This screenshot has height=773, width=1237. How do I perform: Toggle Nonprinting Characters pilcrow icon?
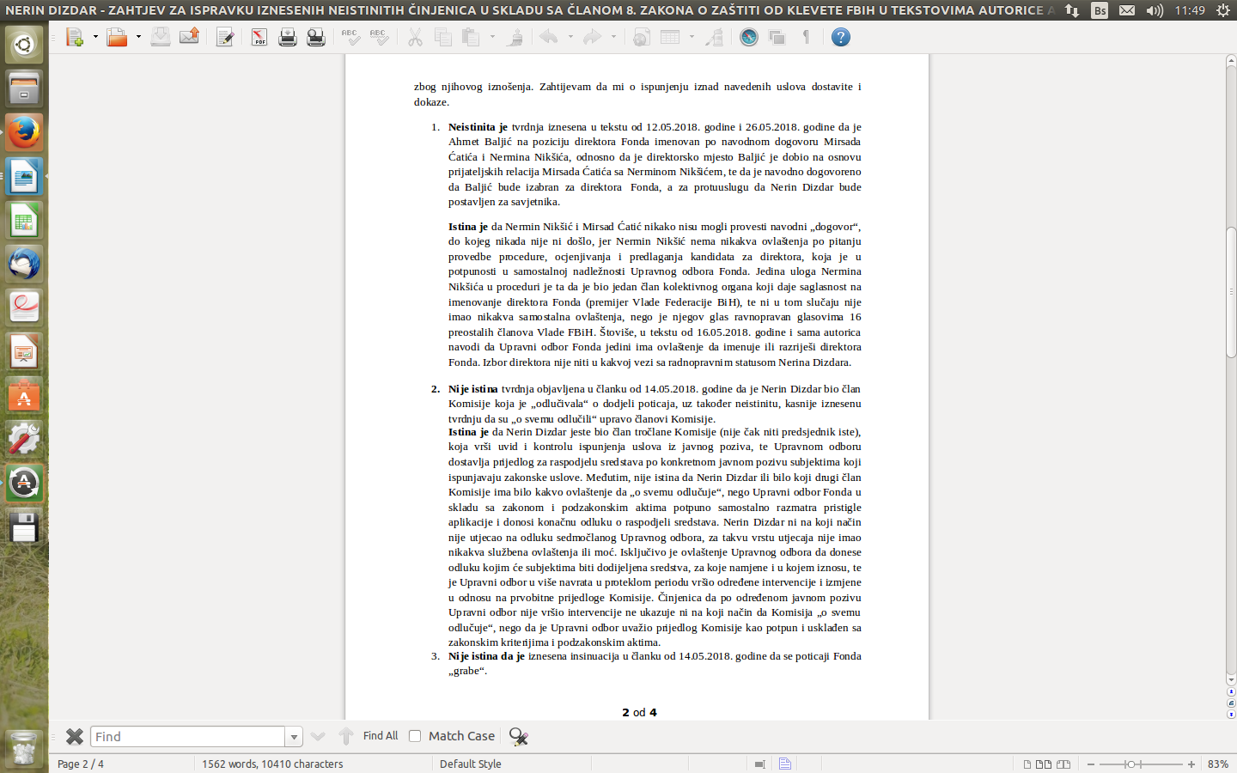click(806, 37)
